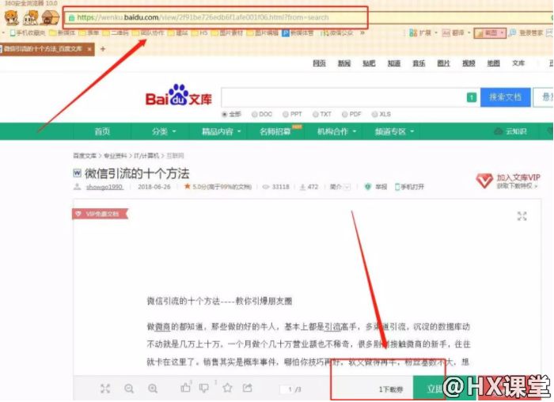Click 加入文库VIP link

(518, 177)
